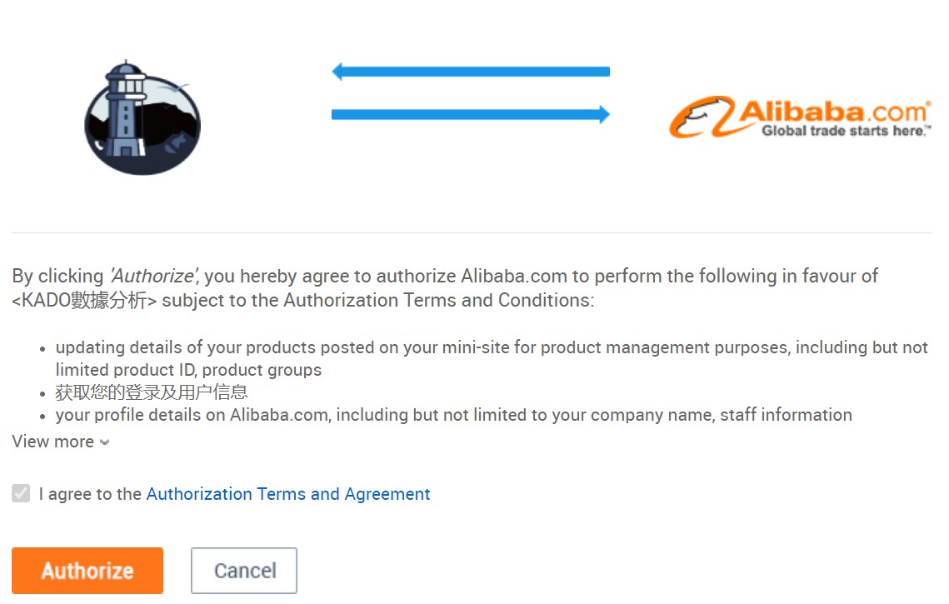
Task: Click the left-pointing blue arrow
Action: pyautogui.click(x=471, y=72)
